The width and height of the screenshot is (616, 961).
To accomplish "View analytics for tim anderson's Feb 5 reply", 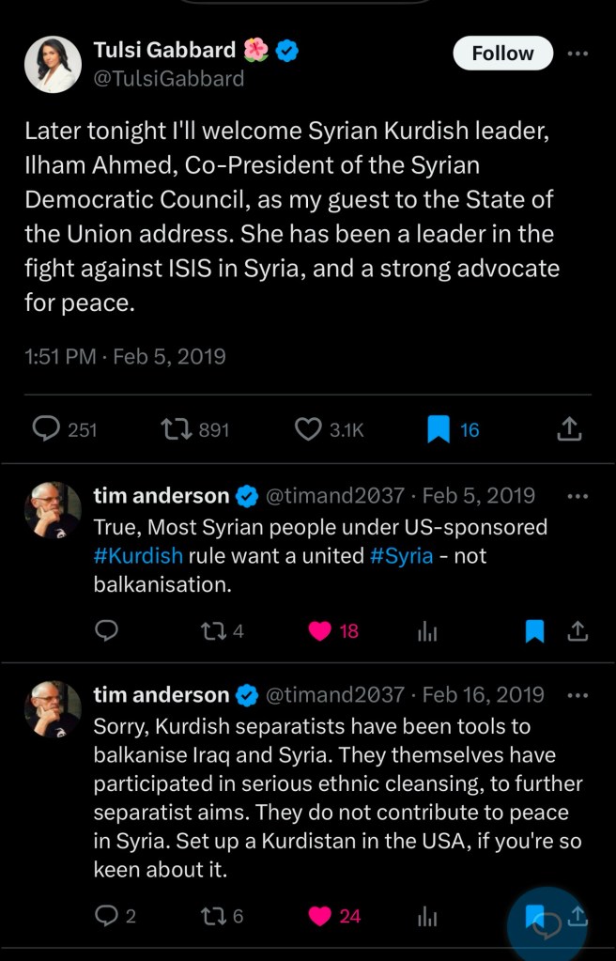I will (427, 631).
